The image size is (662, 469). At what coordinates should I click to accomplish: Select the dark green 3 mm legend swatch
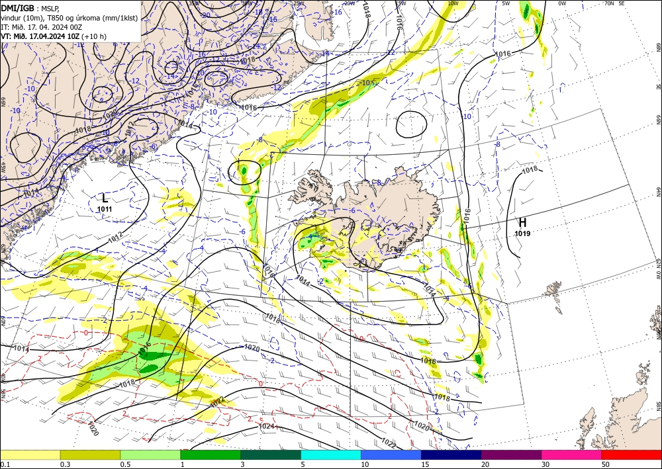coord(271,454)
